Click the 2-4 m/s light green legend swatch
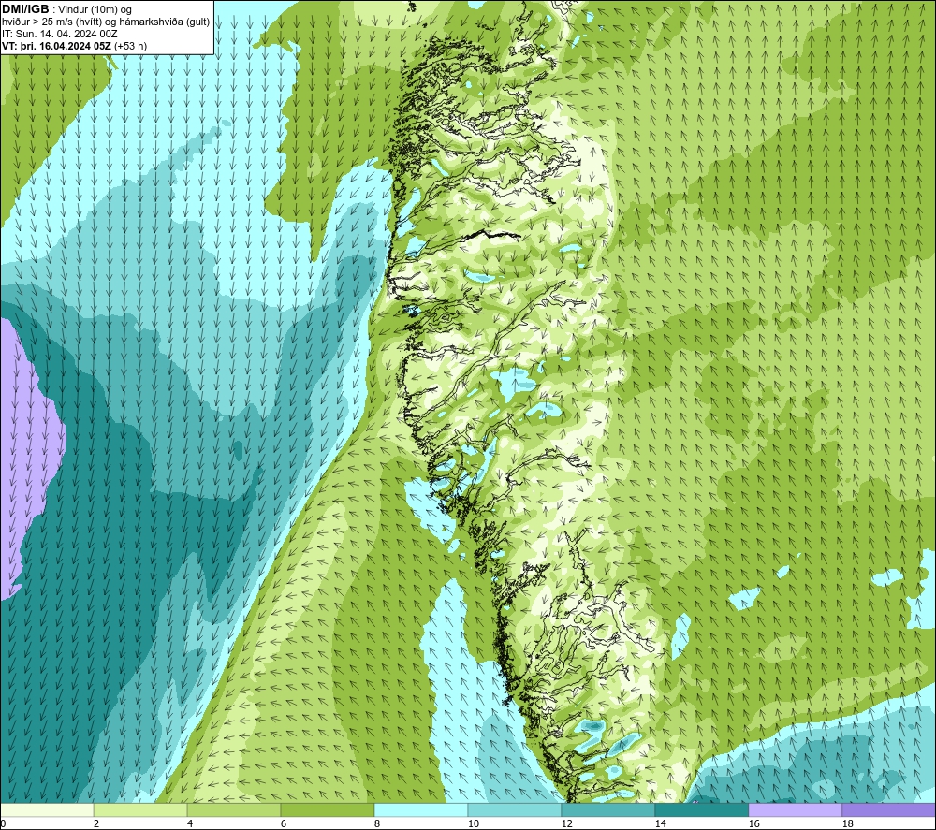The width and height of the screenshot is (936, 830). point(140,809)
